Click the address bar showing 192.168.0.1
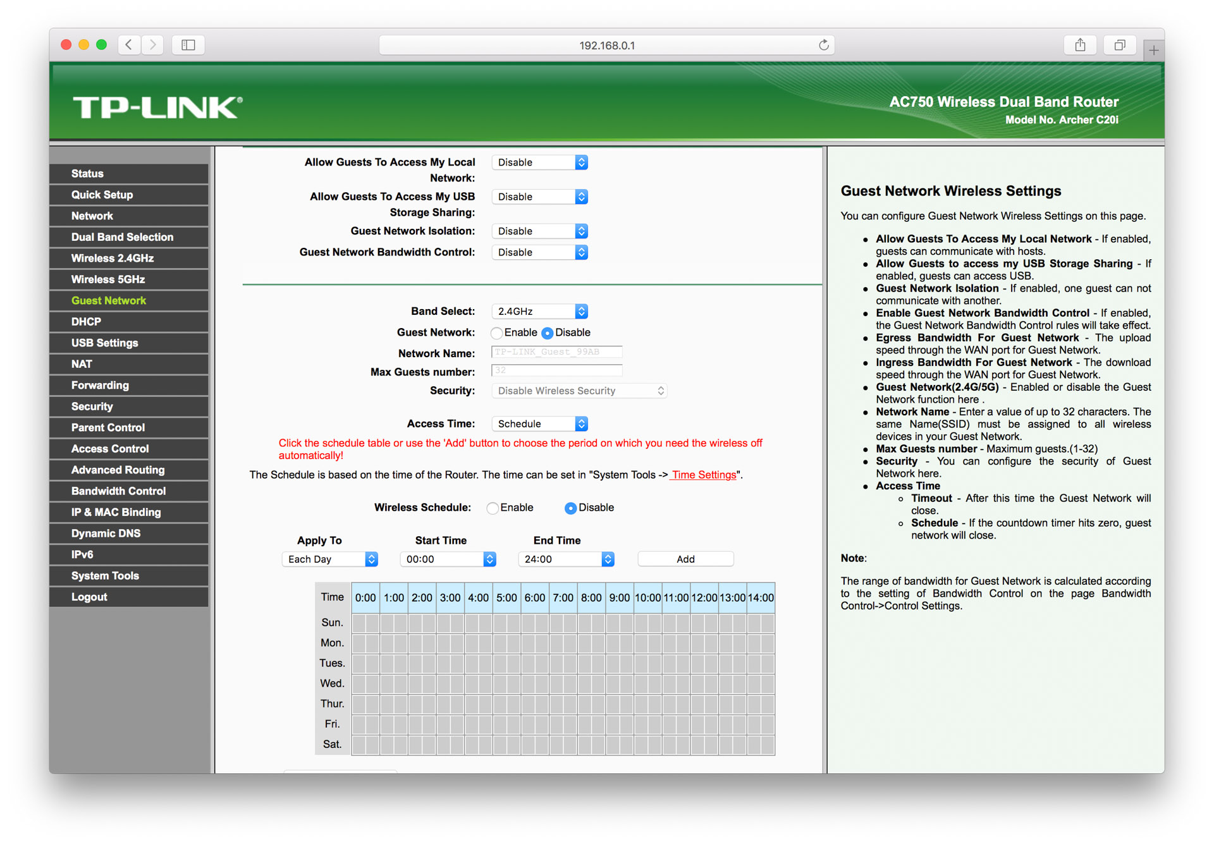Image resolution: width=1214 pixels, height=844 pixels. [606, 45]
